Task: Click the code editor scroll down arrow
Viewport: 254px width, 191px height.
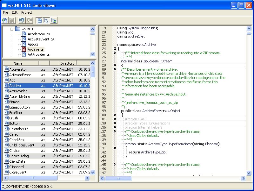Action: click(x=249, y=173)
